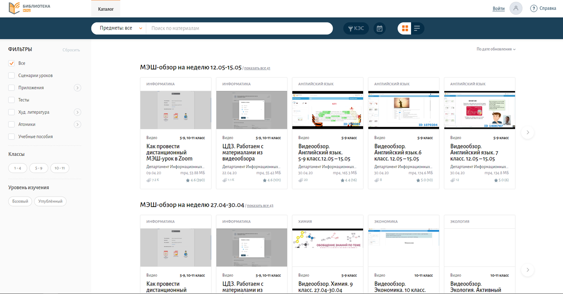563x294 pixels.
Task: Click the МЭШ-обзор на неделю 12.05-15.05 heading
Action: tap(191, 67)
